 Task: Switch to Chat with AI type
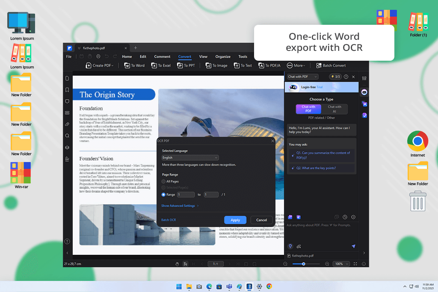point(334,109)
